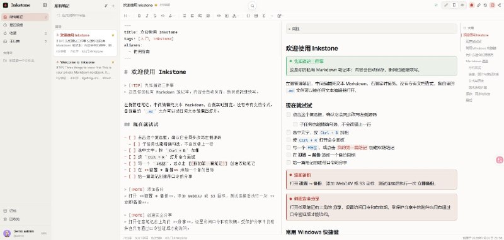
Task: Insert bulleted list from toolbar
Action: click(184, 15)
